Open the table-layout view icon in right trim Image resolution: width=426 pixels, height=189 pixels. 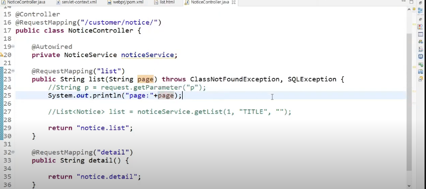(x=420, y=34)
